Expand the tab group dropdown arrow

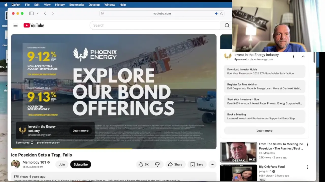tap(37, 13)
